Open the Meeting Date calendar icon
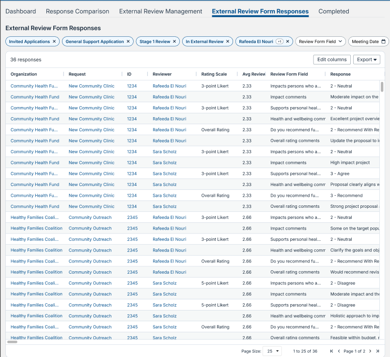Image resolution: width=390 pixels, height=357 pixels. coord(383,42)
